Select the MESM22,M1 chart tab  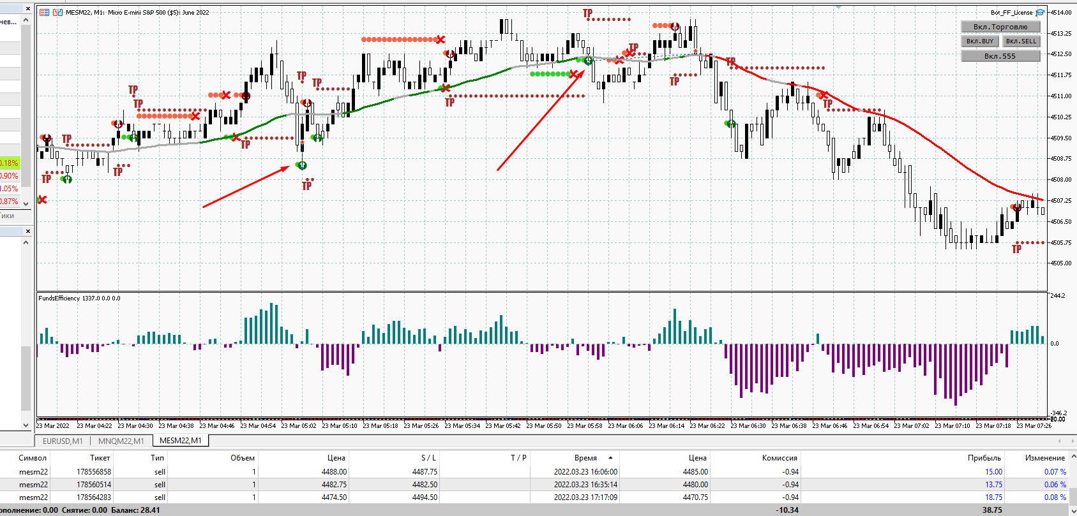181,441
